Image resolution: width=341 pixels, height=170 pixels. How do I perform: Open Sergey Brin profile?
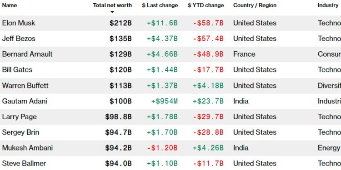point(20,132)
